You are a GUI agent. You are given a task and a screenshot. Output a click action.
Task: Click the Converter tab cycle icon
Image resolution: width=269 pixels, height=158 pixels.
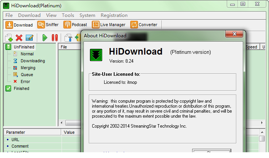point(134,25)
